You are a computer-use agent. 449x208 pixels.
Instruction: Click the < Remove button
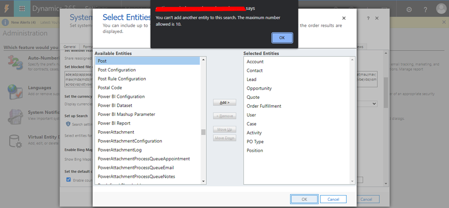[224, 116]
